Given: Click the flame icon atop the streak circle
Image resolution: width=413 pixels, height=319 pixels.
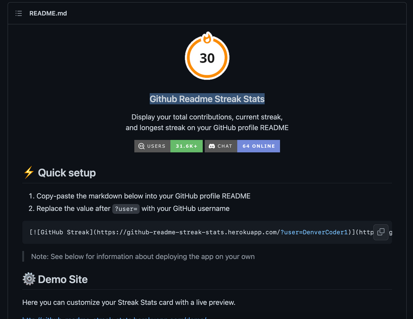Looking at the screenshot, I should pyautogui.click(x=207, y=37).
